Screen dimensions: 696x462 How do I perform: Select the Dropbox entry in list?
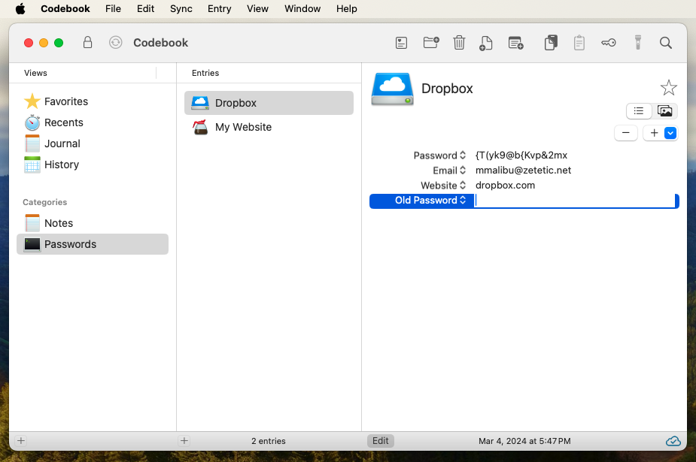tap(269, 103)
